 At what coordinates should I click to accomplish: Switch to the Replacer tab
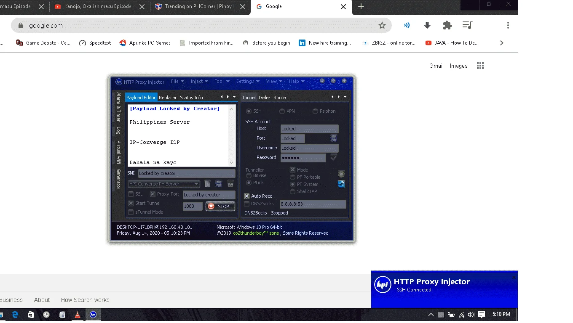(168, 98)
